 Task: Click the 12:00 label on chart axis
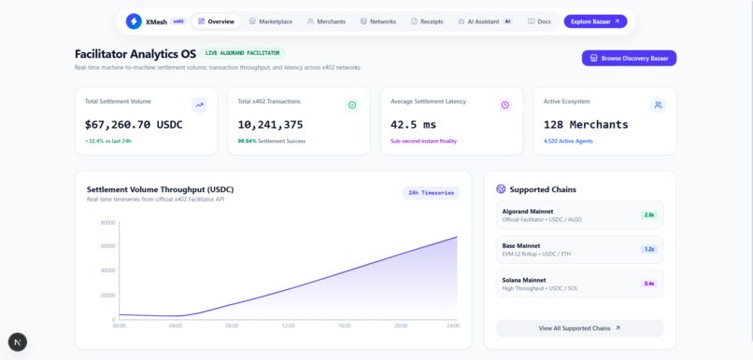point(288,326)
